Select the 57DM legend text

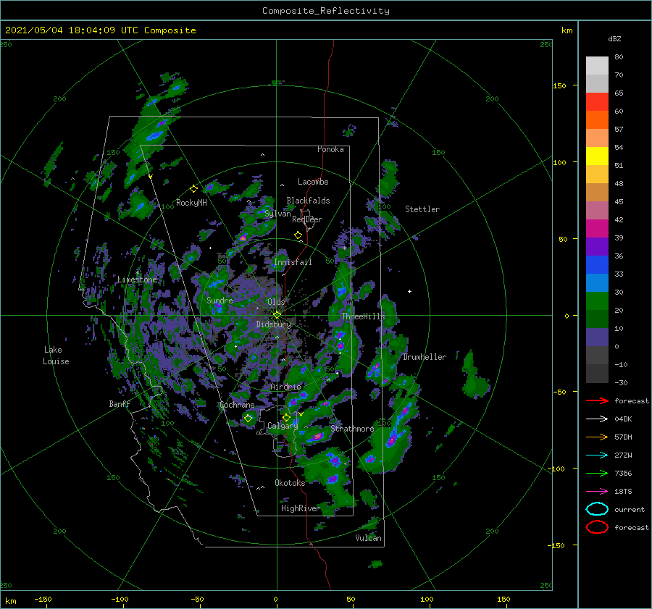coord(623,437)
